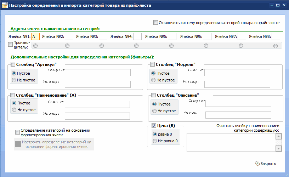This screenshot has width=289, height=177.
Task: Click label 'Очистить ячейку с наименованием категории содержащую:'
Action: point(248,128)
